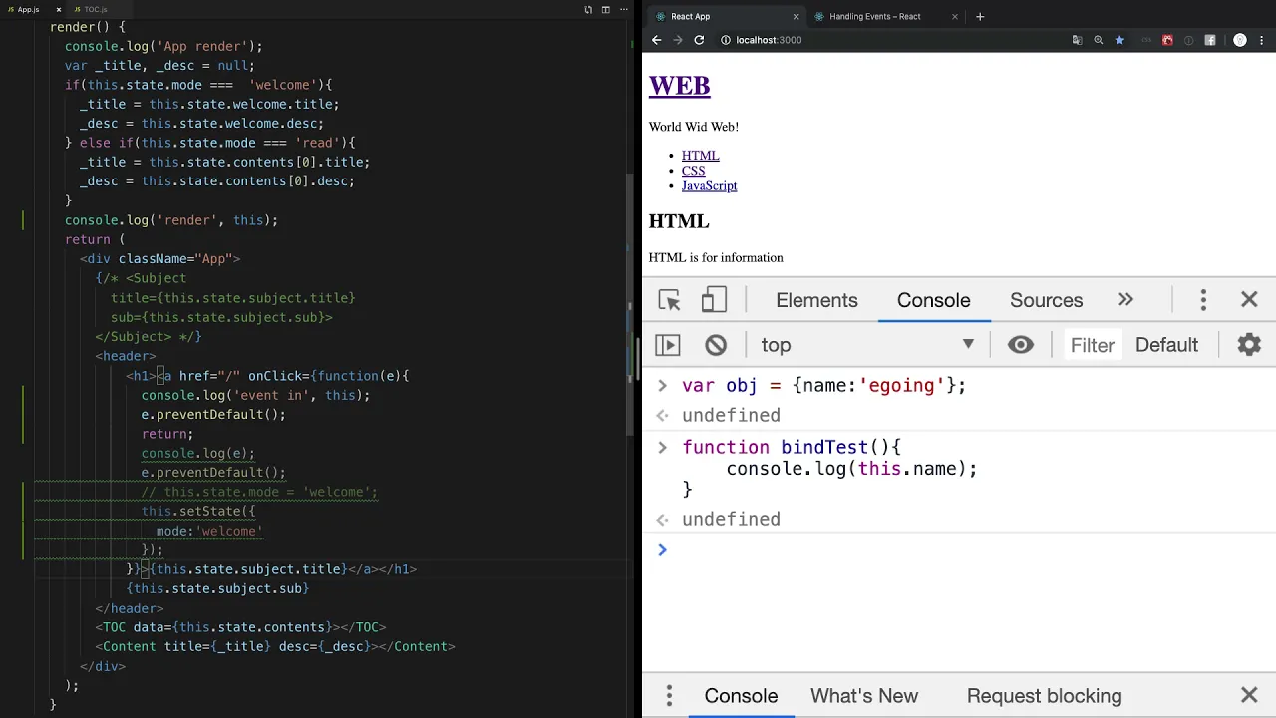The width and height of the screenshot is (1276, 718).
Task: Click the code line containing mode:'welcome'
Action: click(209, 531)
